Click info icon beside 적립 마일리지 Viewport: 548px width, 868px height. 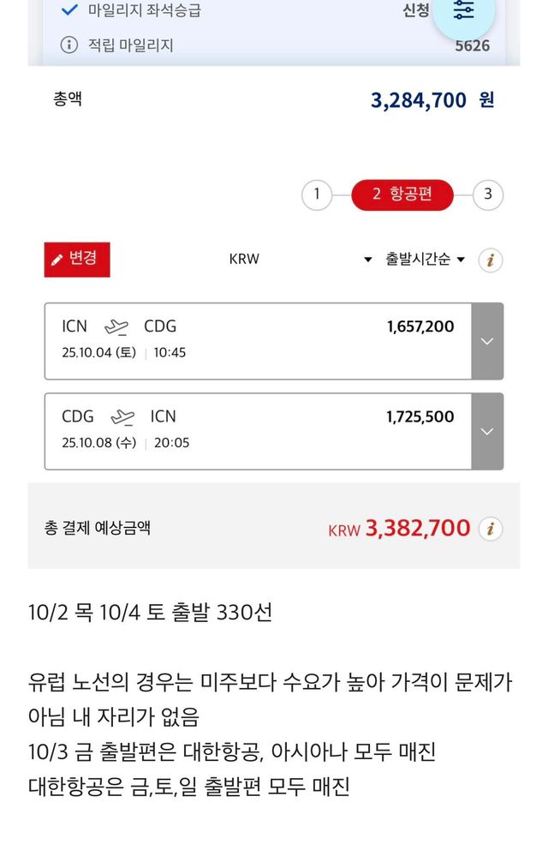69,45
